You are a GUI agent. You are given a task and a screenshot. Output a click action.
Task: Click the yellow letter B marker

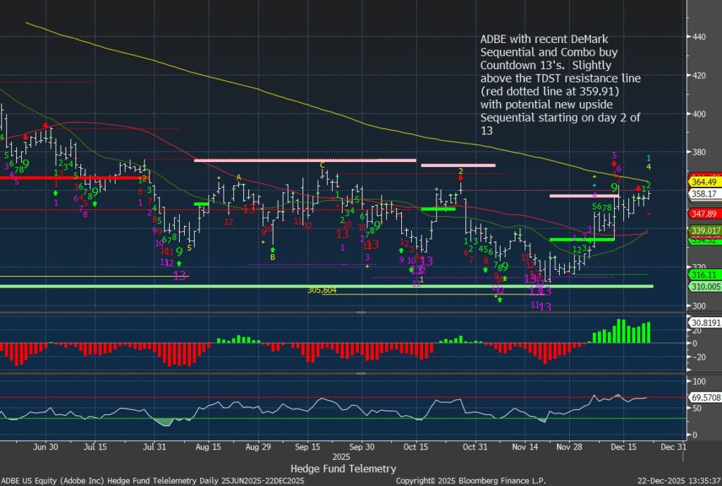(273, 258)
